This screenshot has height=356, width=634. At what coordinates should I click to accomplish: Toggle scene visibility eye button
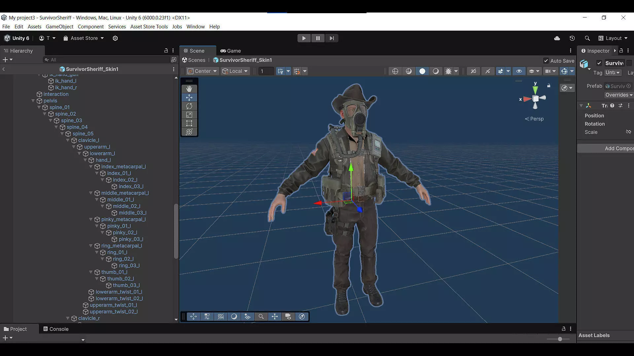(519, 71)
